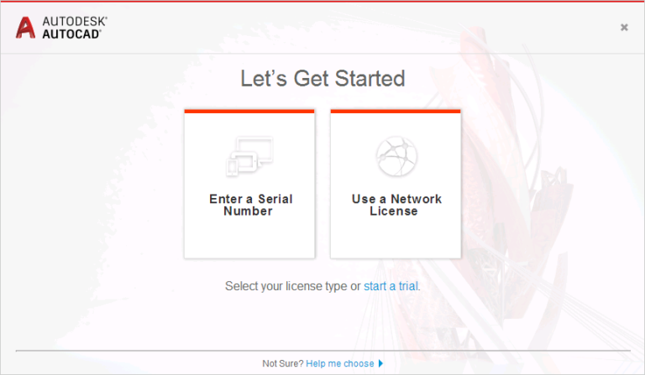Choose the Use a Network License card
The width and height of the screenshot is (645, 375).
396,184
